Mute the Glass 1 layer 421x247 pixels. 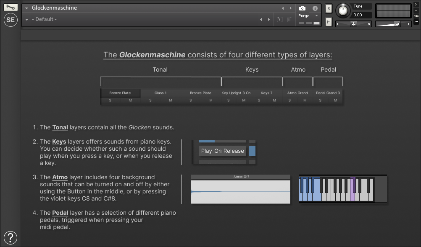coord(171,100)
